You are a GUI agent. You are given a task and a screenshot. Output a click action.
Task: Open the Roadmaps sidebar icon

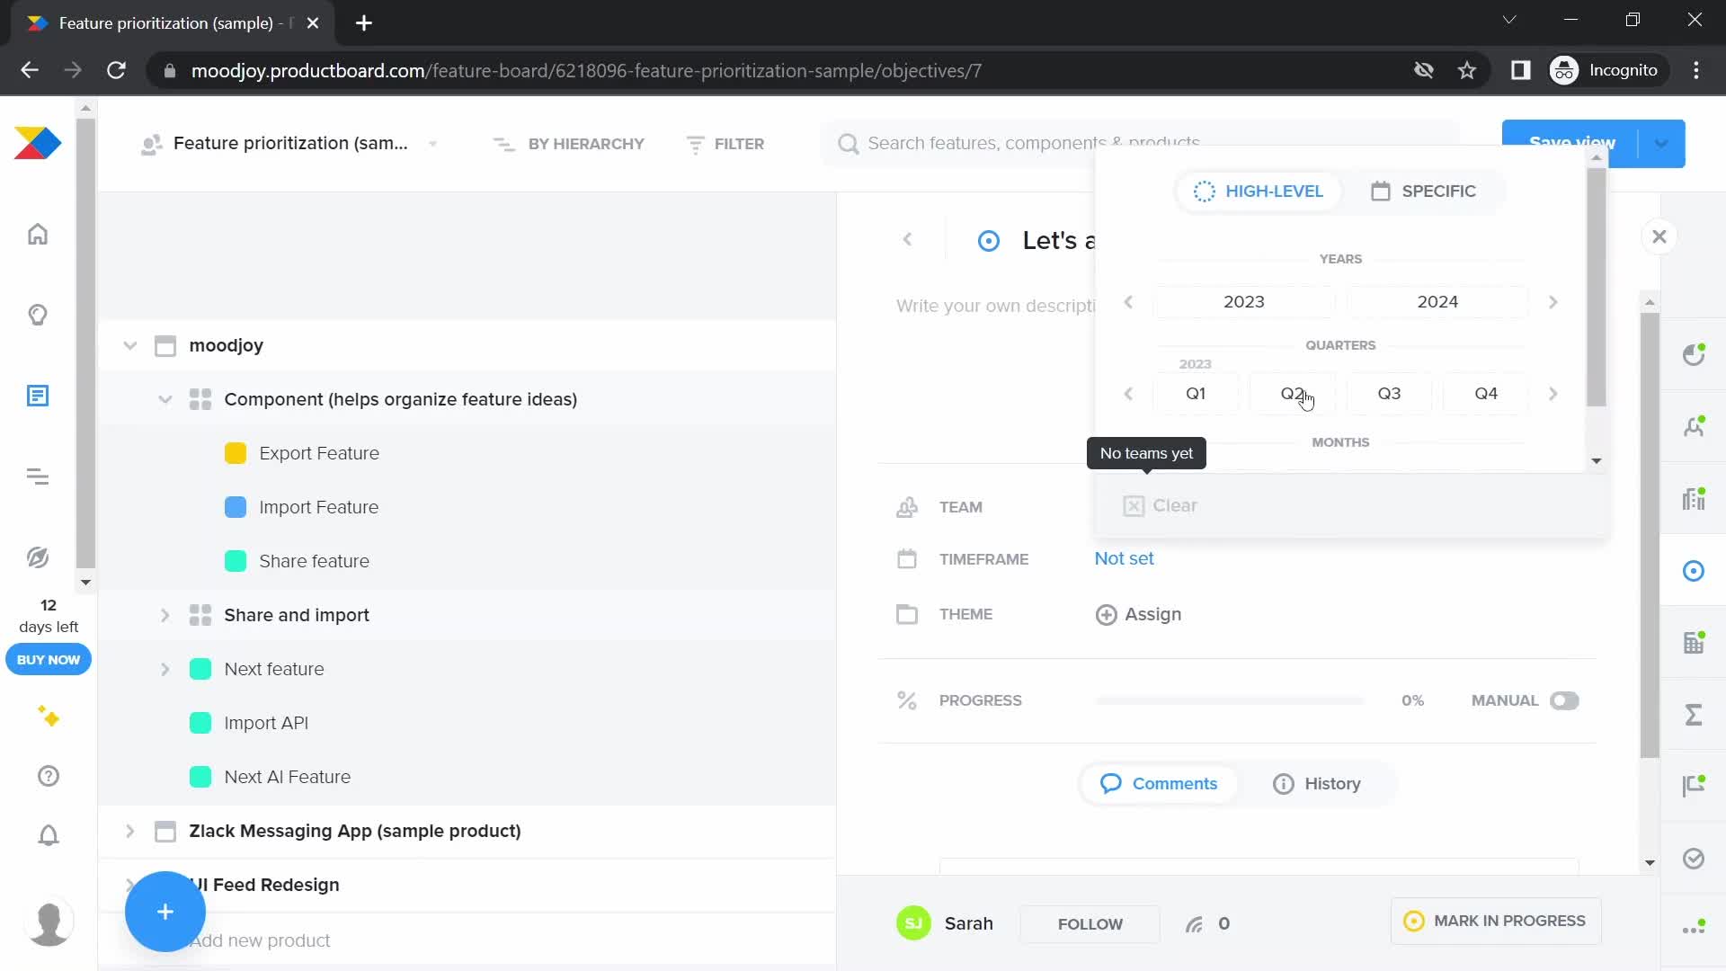point(38,477)
